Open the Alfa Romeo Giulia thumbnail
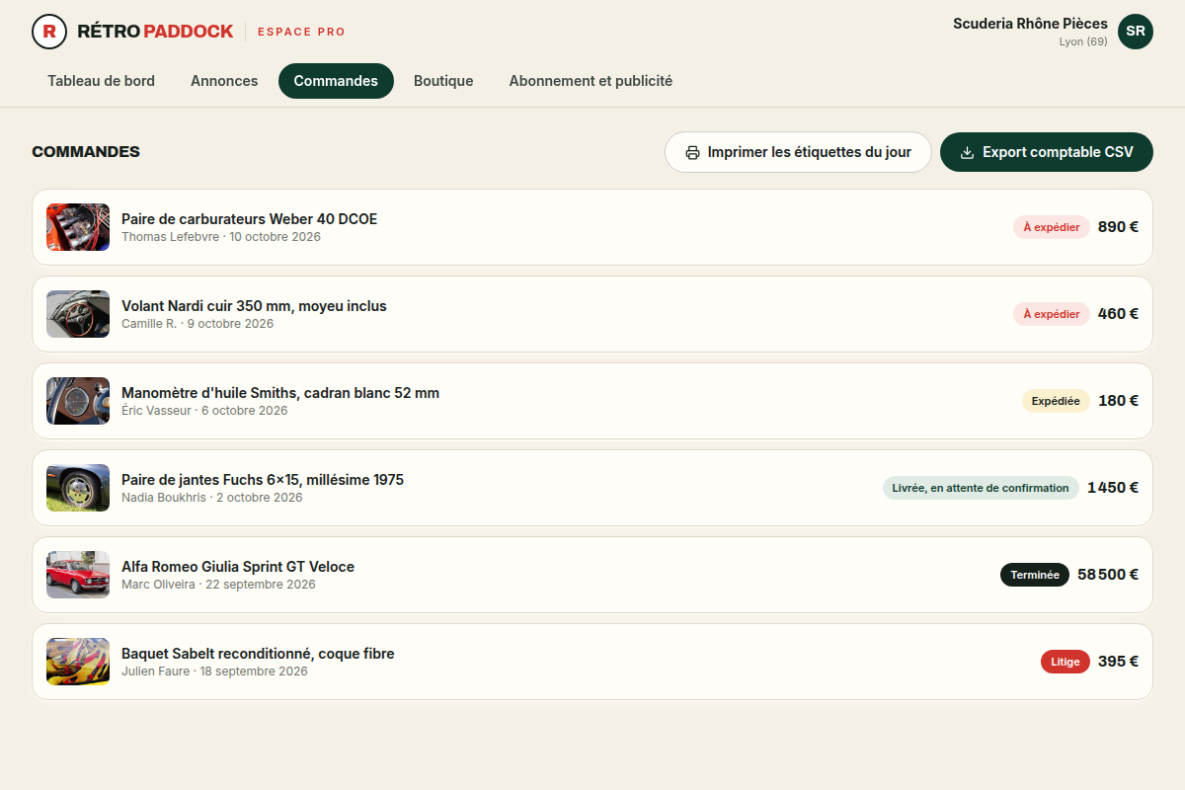 (x=78, y=575)
